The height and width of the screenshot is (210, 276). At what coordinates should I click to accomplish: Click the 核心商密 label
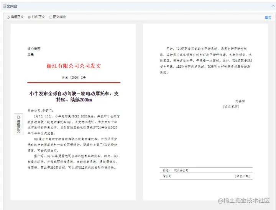coord(34,49)
